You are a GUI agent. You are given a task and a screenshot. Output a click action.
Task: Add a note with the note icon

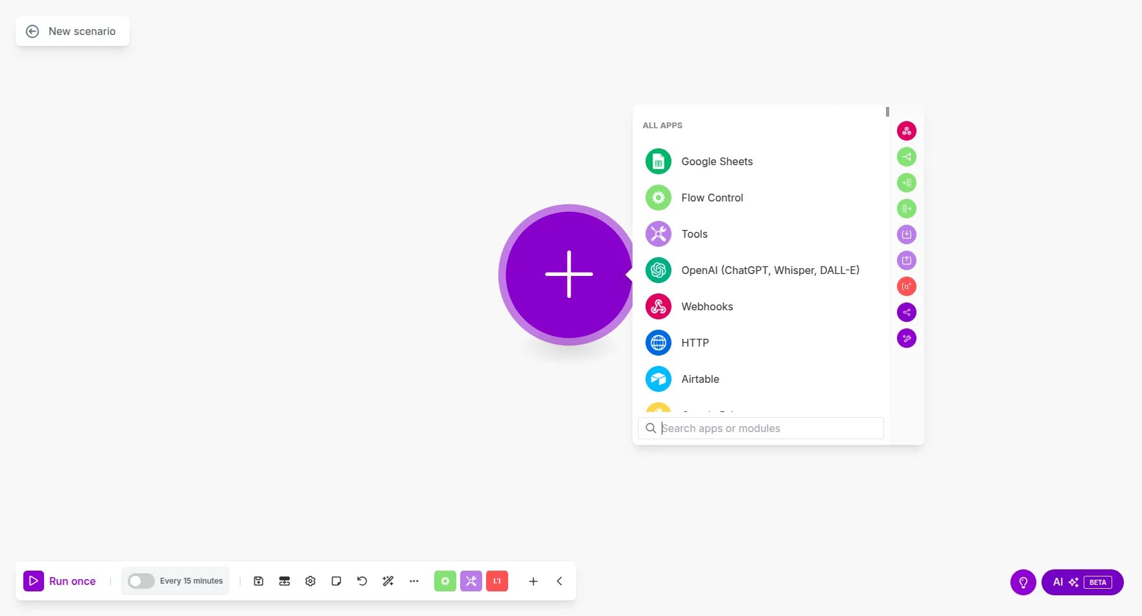tap(336, 581)
